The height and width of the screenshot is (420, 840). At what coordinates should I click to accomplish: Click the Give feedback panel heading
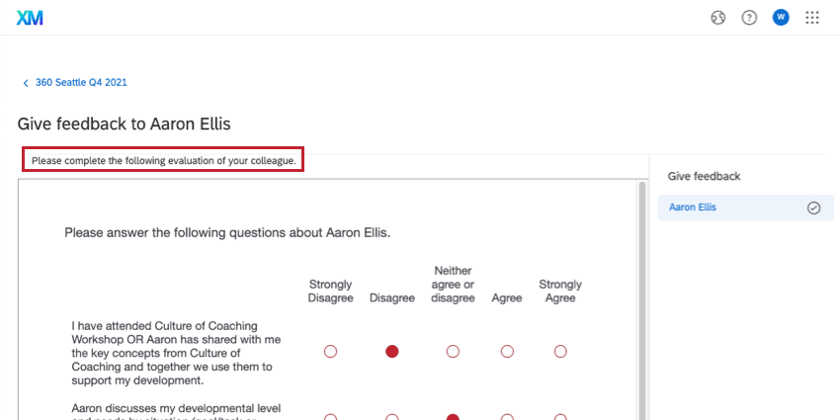click(x=704, y=176)
